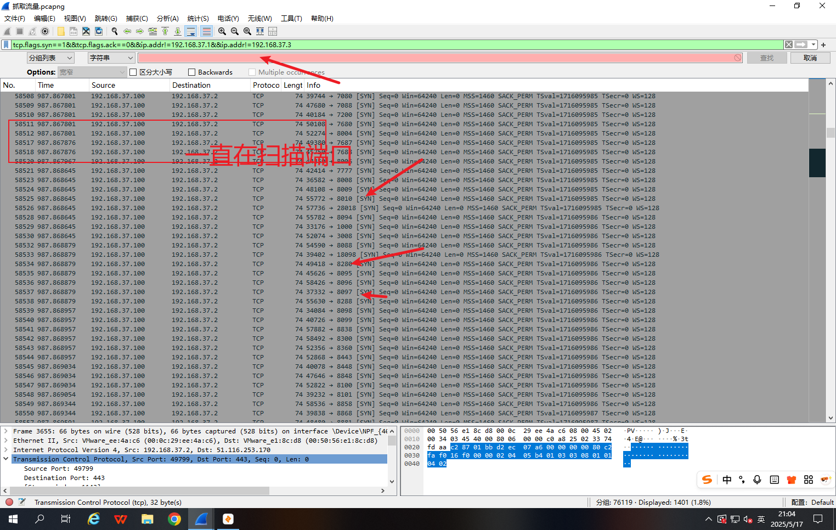Open the 字符串 search type dropdown

click(x=111, y=58)
